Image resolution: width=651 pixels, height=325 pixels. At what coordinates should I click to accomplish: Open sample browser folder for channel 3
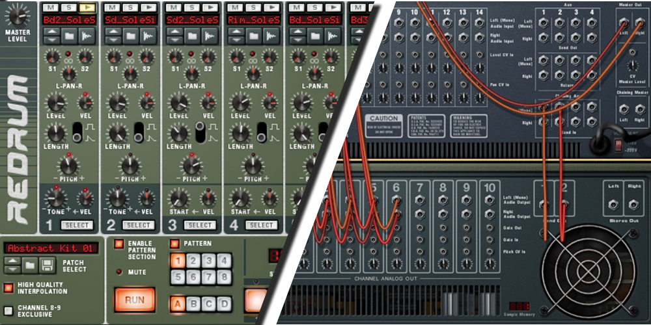coord(191,36)
